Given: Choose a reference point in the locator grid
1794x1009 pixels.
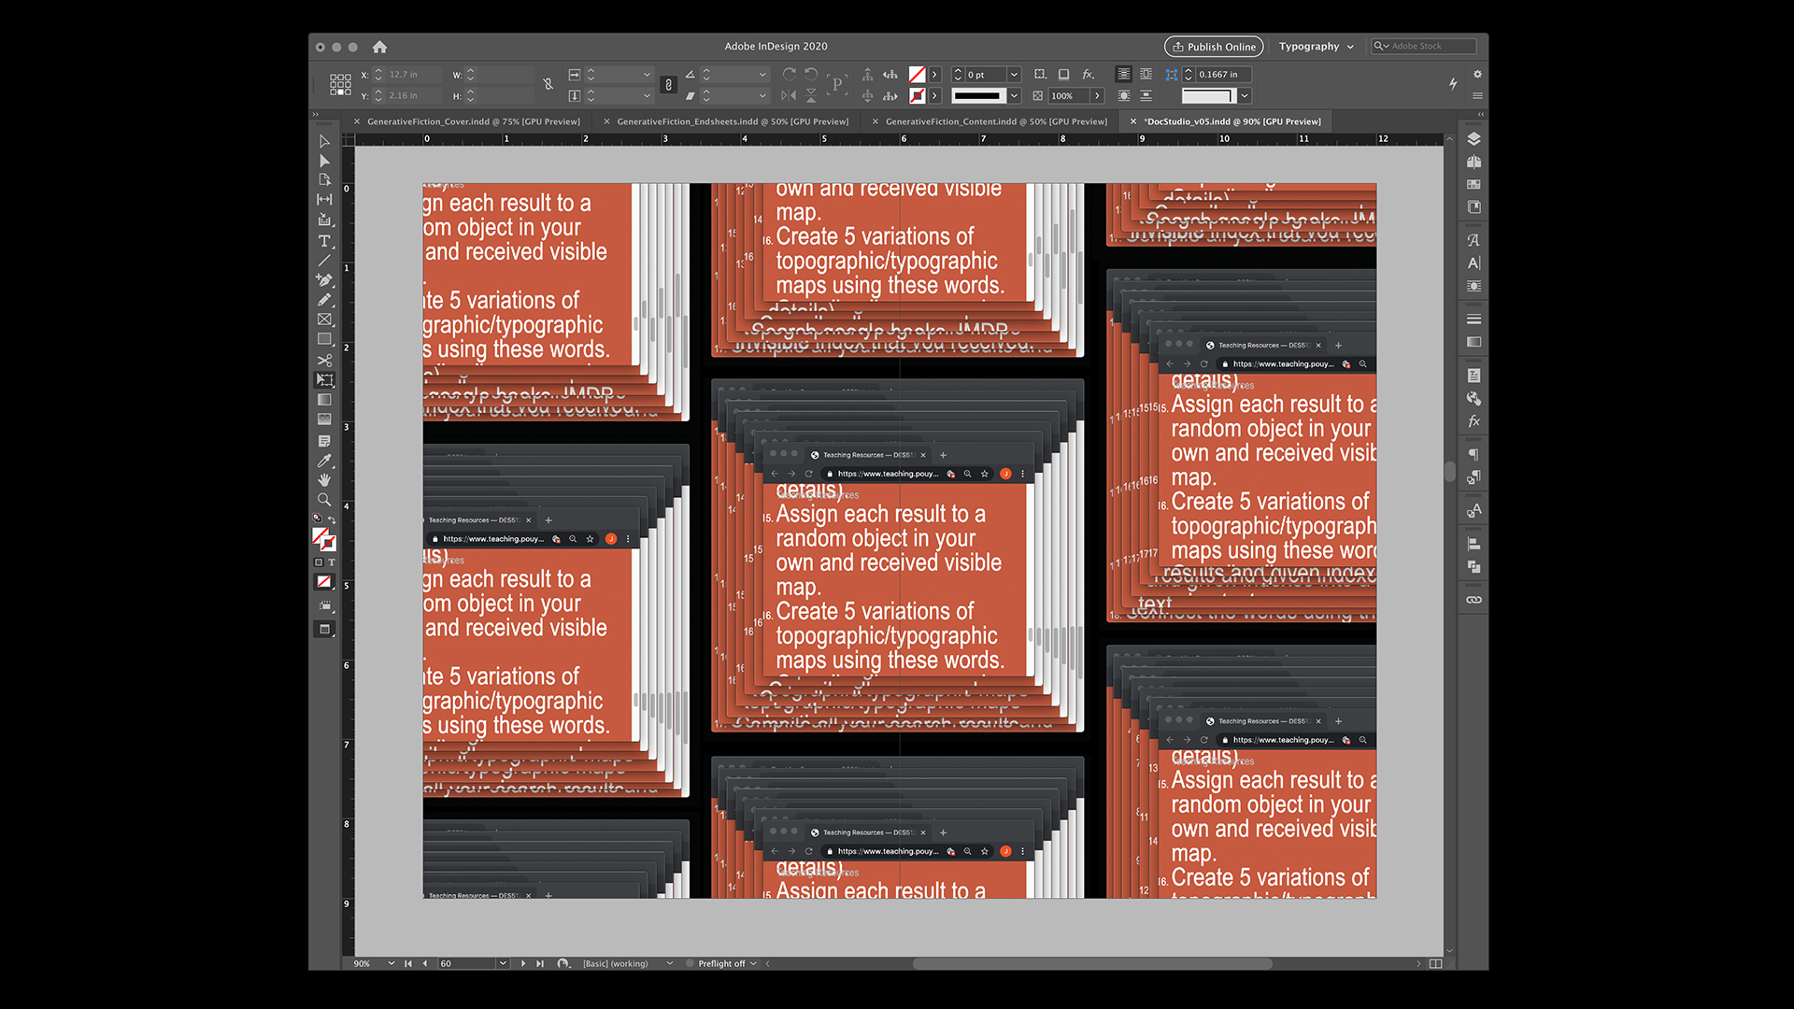Looking at the screenshot, I should (340, 85).
